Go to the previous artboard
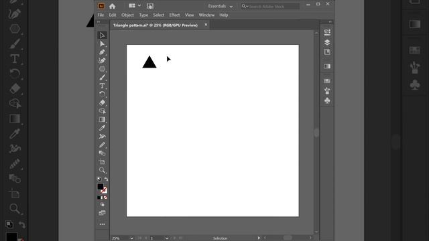 (146, 238)
